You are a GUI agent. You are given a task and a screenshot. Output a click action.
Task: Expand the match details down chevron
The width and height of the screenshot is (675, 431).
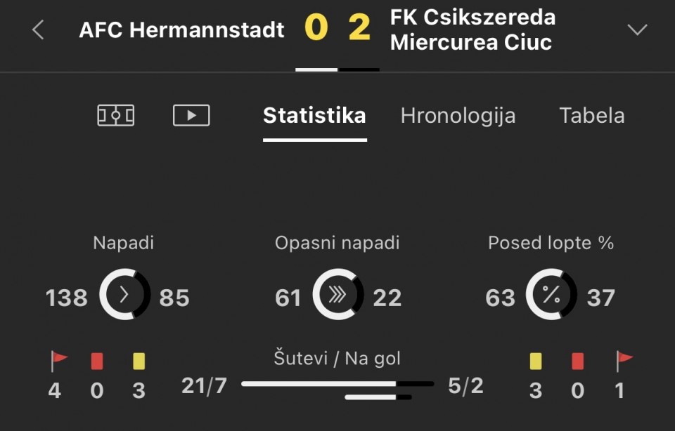637,29
